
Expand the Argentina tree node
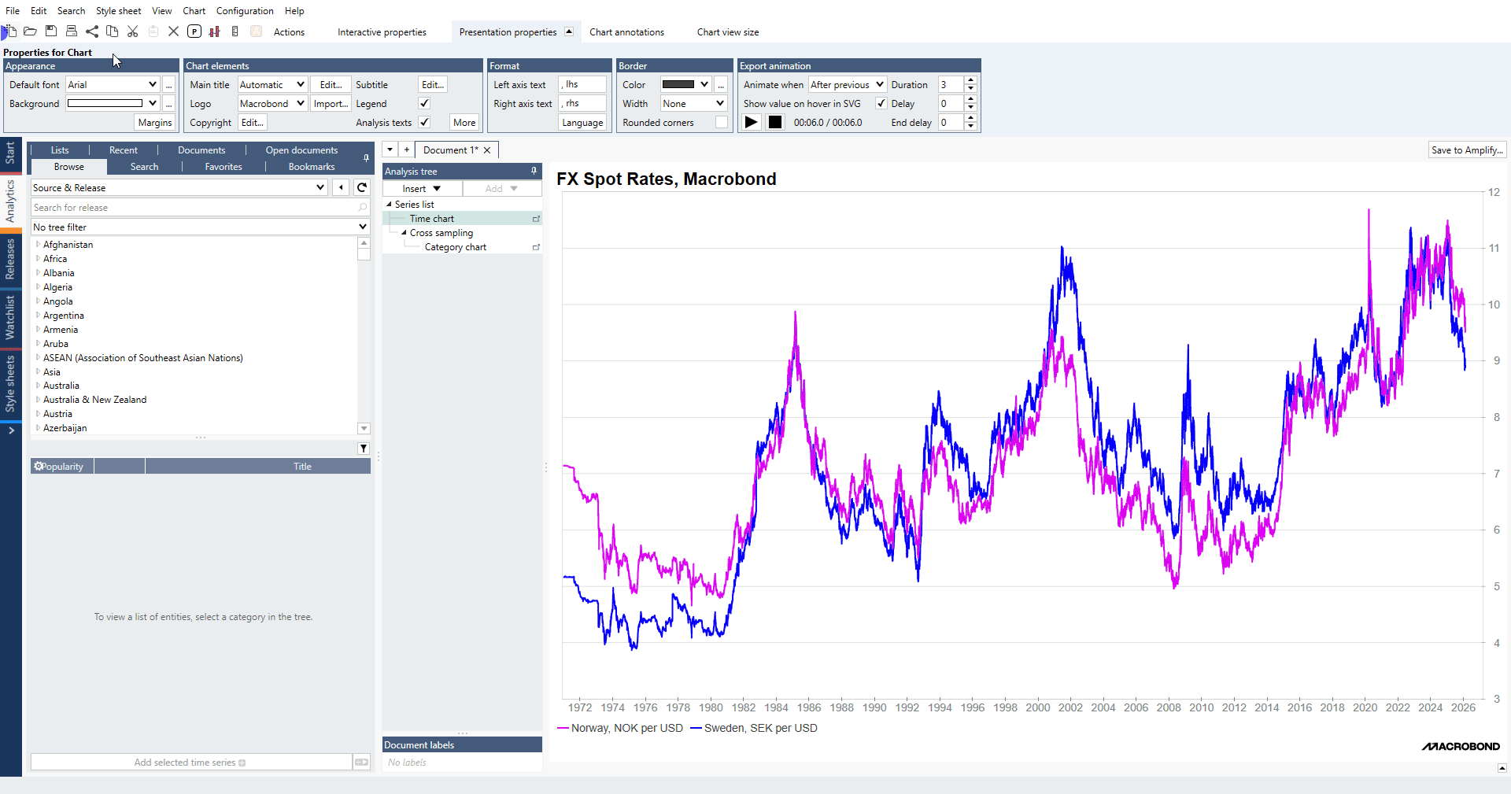pyautogui.click(x=38, y=316)
